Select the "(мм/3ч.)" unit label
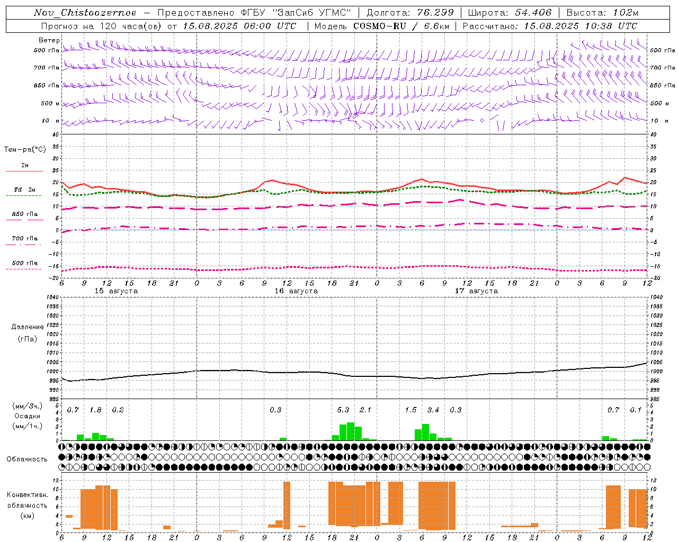This screenshot has height=542, width=678. (28, 406)
